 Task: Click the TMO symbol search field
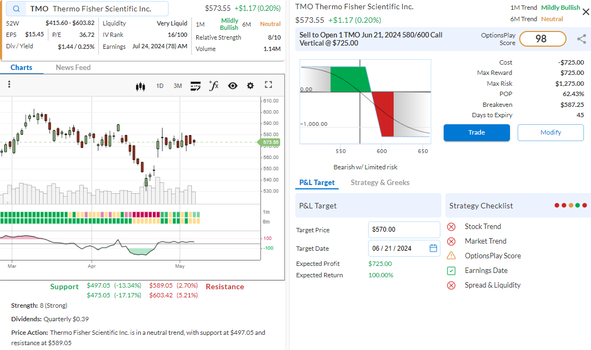[88, 9]
